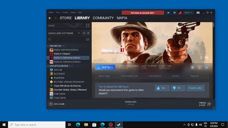This screenshot has height=128, width=228.
Task: Open the announcements megaphone icon
Action: point(168,13)
